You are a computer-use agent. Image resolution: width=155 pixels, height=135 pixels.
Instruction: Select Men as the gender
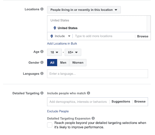click(x=63, y=63)
